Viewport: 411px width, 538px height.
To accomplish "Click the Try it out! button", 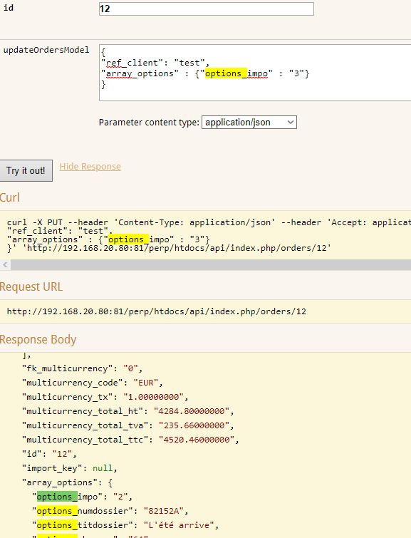I will [26, 170].
